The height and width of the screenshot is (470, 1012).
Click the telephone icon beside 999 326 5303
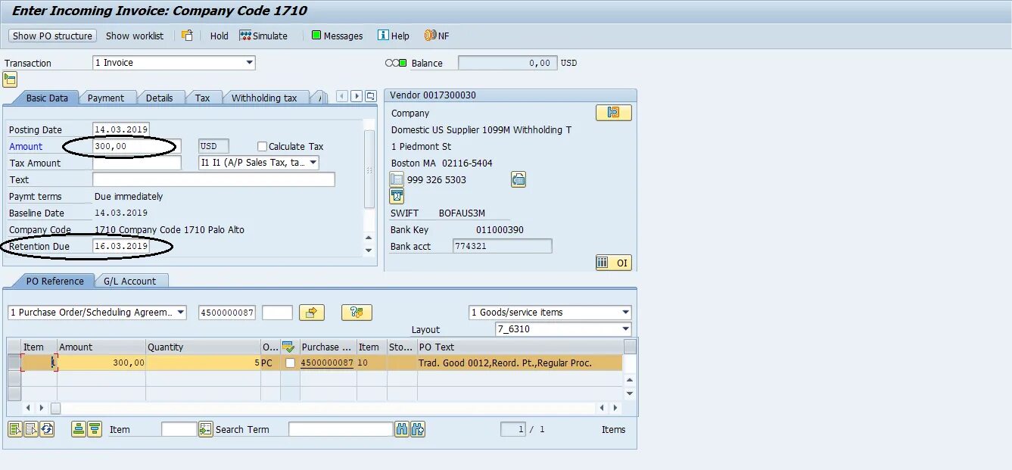tap(396, 179)
